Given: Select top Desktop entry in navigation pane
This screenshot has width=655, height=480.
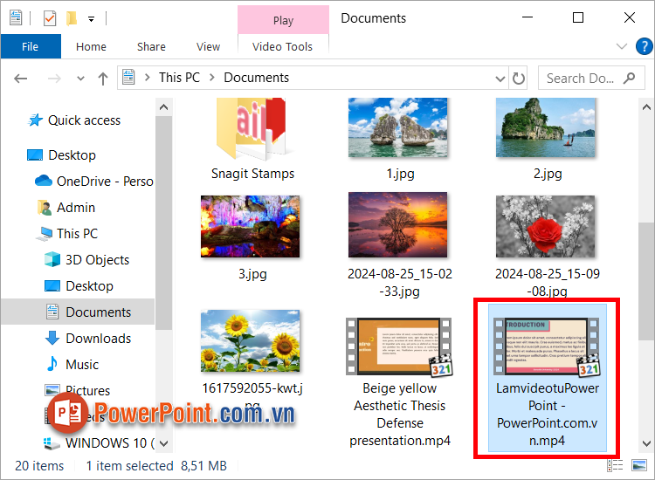Looking at the screenshot, I should coord(61,154).
